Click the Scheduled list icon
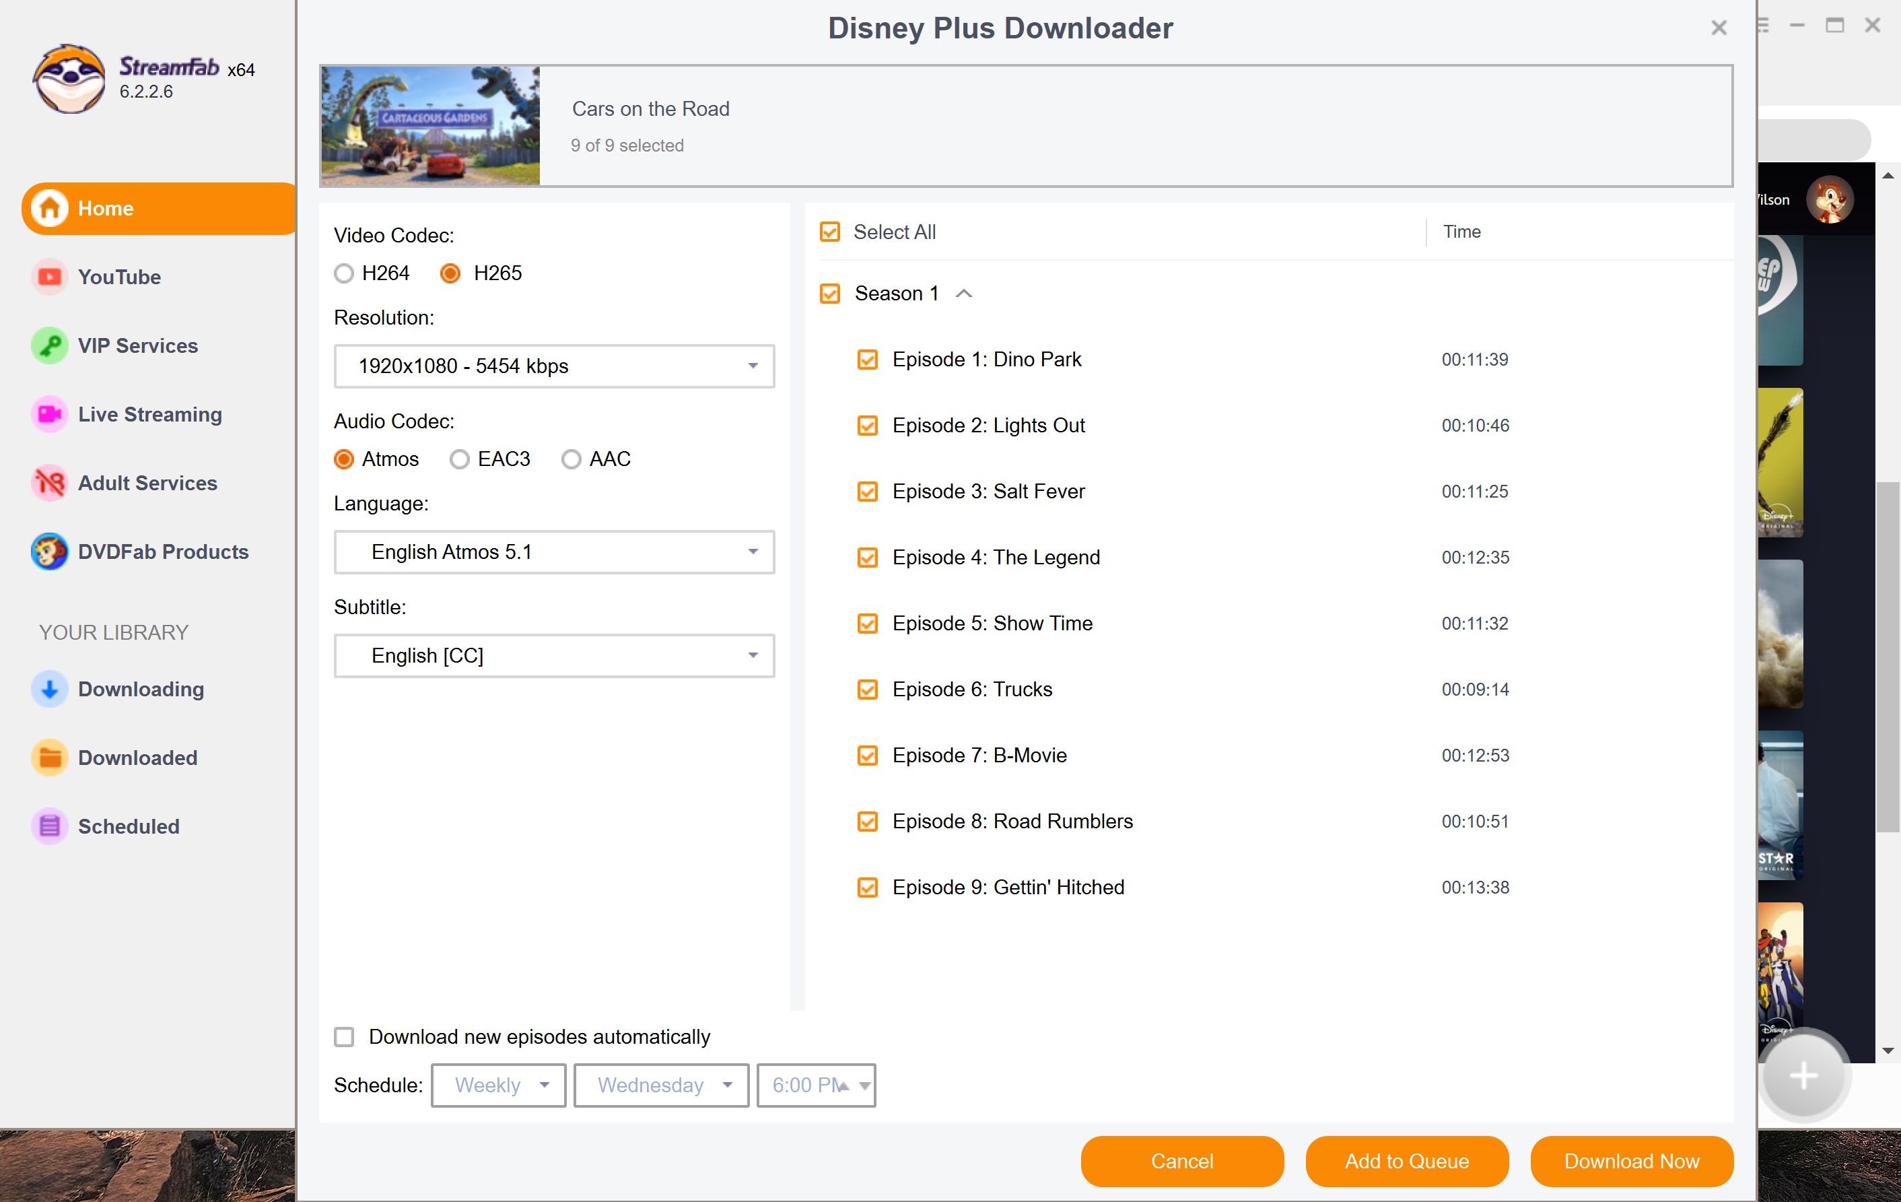 click(49, 827)
